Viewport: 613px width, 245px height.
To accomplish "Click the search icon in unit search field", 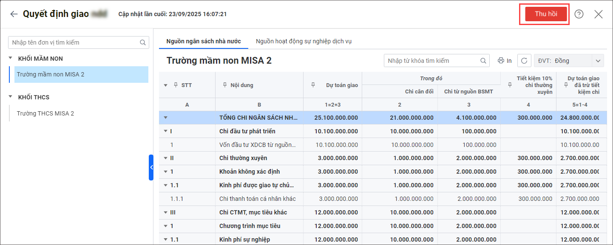I will [143, 42].
